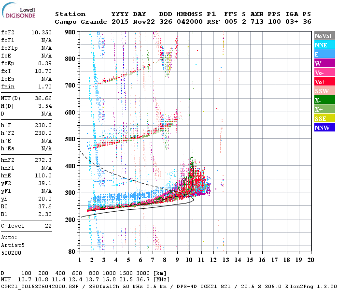Select the NNE legend swatch
The width and height of the screenshot is (338, 290).
pyautogui.click(x=324, y=45)
